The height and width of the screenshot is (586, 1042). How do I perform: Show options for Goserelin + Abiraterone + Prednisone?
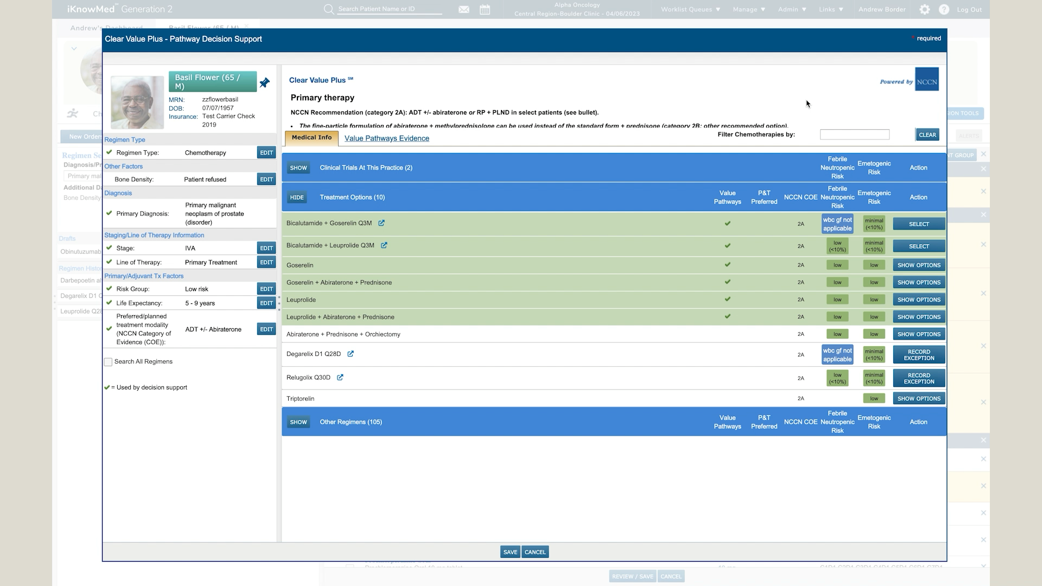919,283
